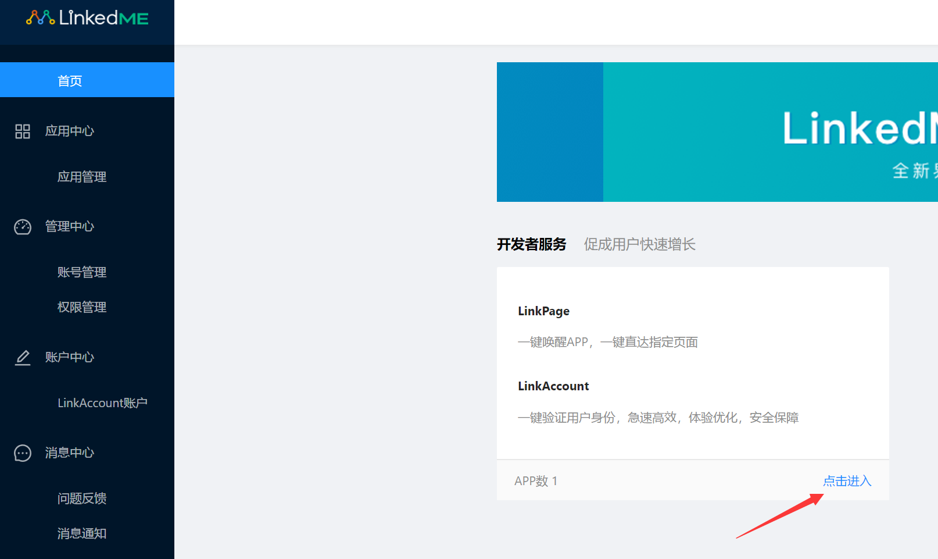
Task: Click the 点击进入 link
Action: pos(847,481)
